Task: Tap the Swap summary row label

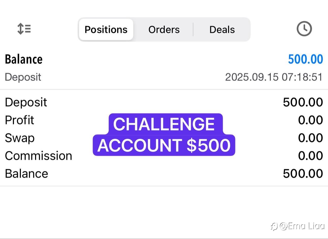Action: click(20, 138)
